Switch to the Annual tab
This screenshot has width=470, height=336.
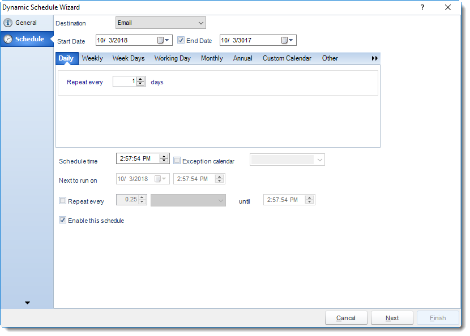click(x=242, y=58)
